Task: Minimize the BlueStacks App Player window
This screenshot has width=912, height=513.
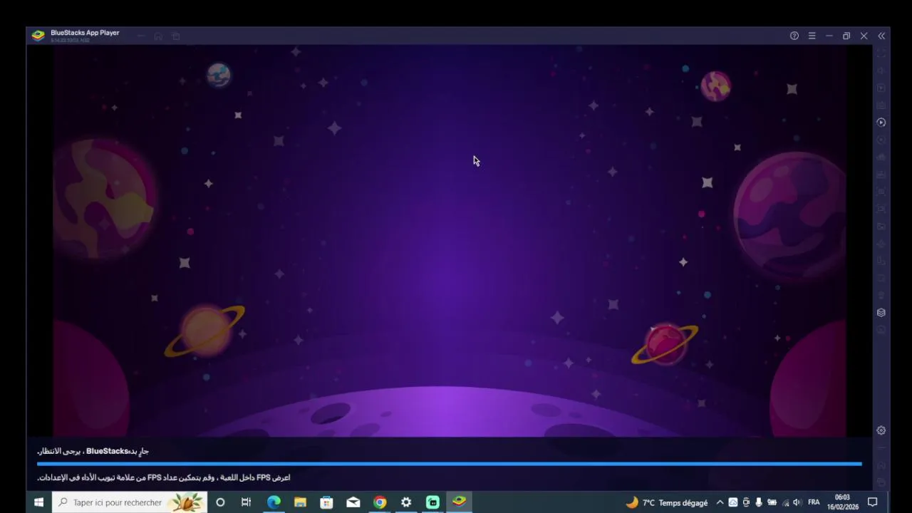Action: click(x=829, y=36)
